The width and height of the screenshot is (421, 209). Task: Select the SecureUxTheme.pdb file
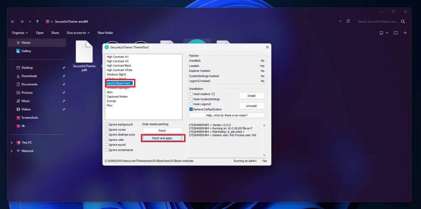[84, 56]
